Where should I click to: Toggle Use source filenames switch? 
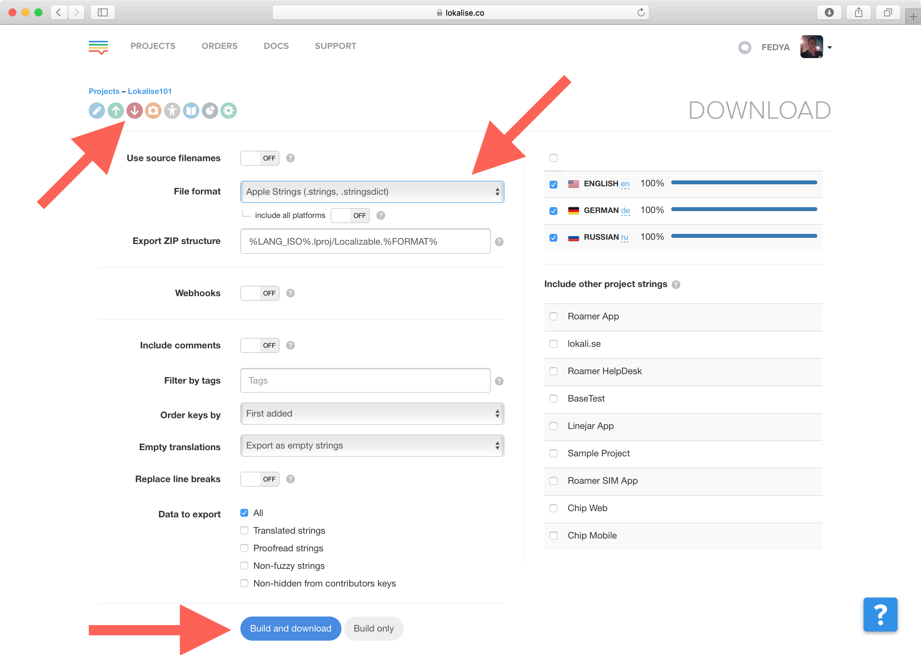(x=260, y=158)
